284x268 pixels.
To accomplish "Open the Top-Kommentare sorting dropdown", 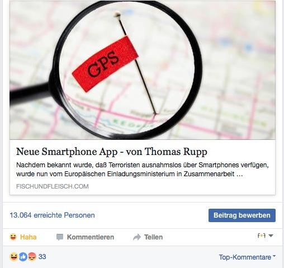I will click(247, 257).
